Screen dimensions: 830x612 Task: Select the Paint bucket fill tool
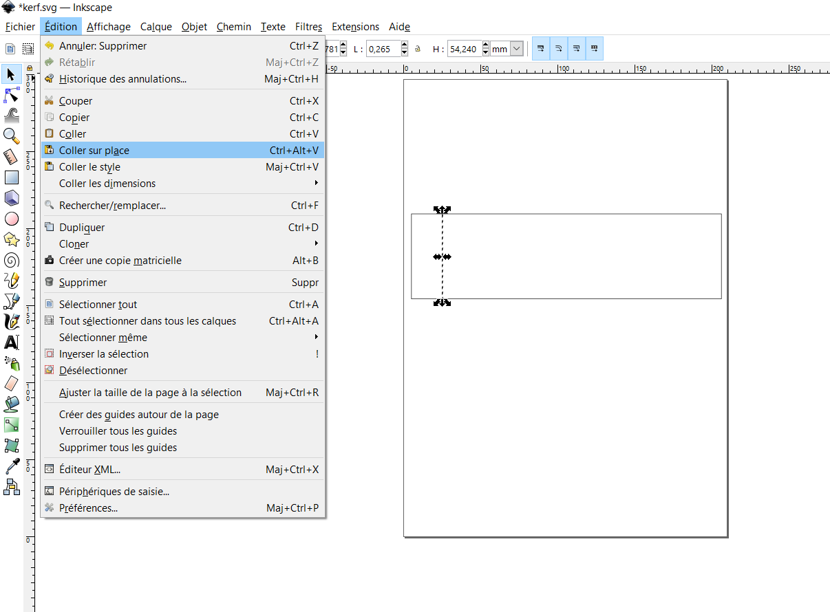click(11, 404)
